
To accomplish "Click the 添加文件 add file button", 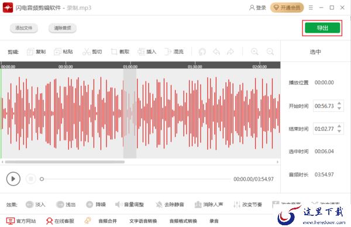I will 24,28.
